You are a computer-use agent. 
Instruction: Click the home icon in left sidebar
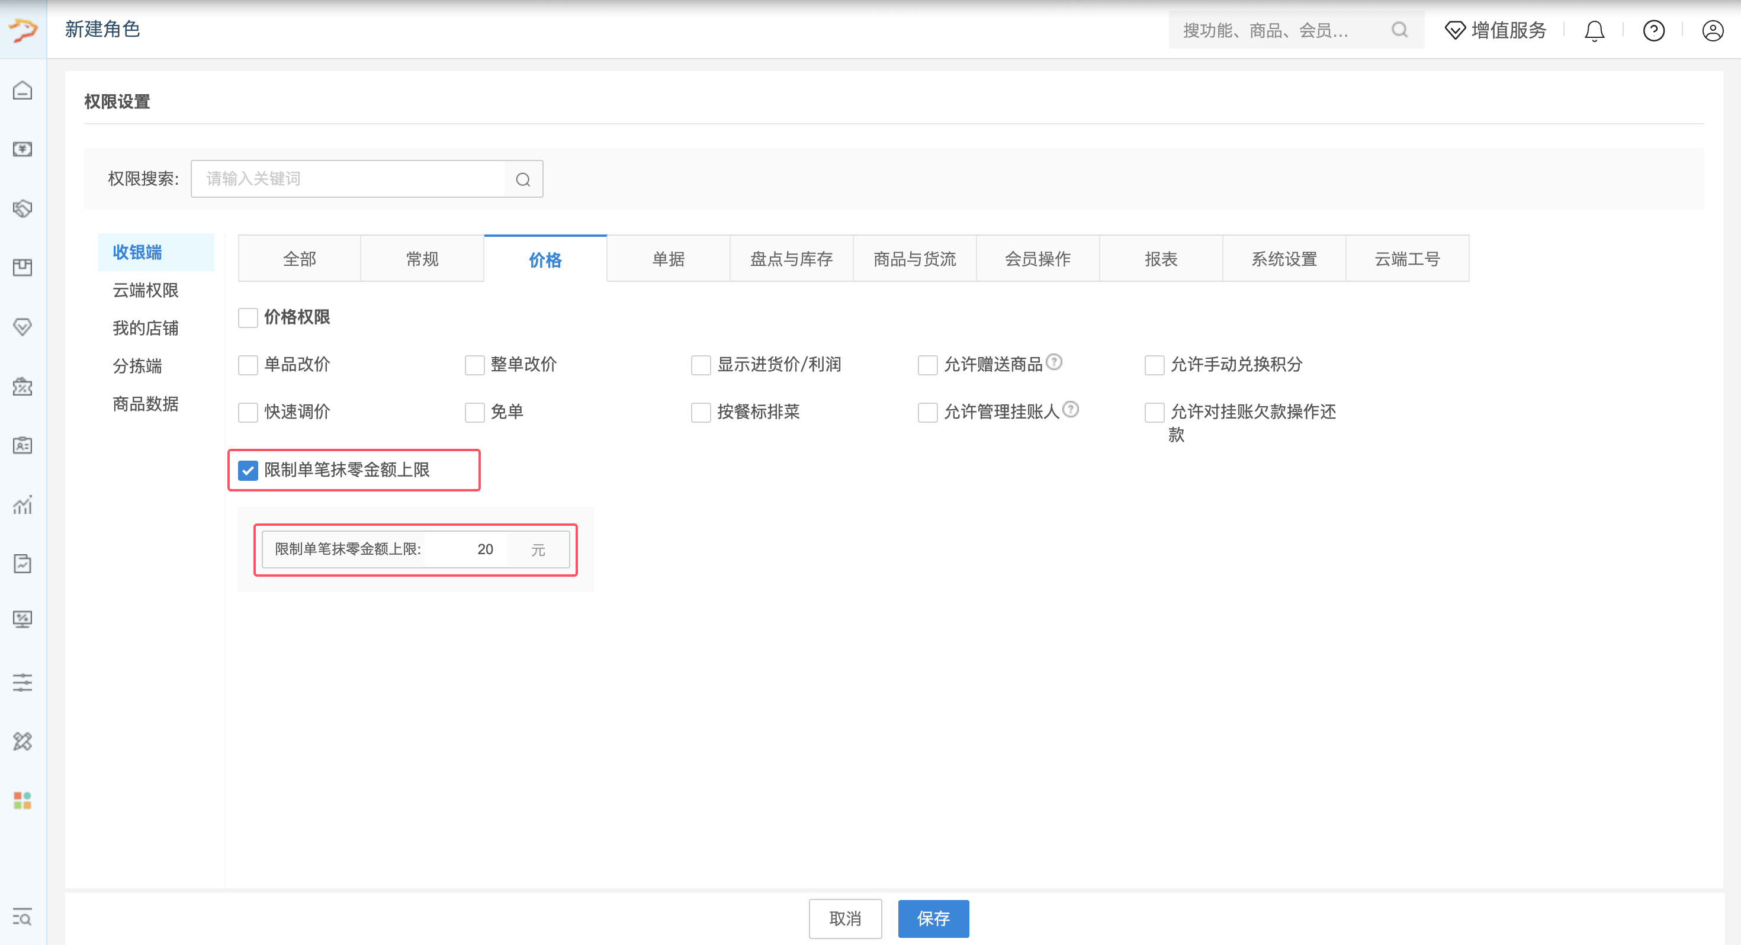[23, 90]
